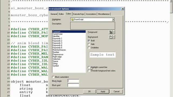Select the Colors tab

click(68, 14)
